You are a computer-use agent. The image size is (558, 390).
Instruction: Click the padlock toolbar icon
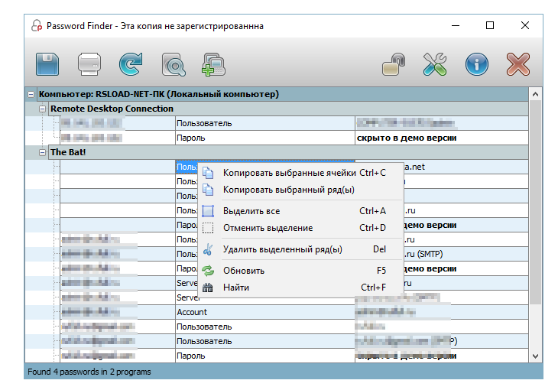394,64
